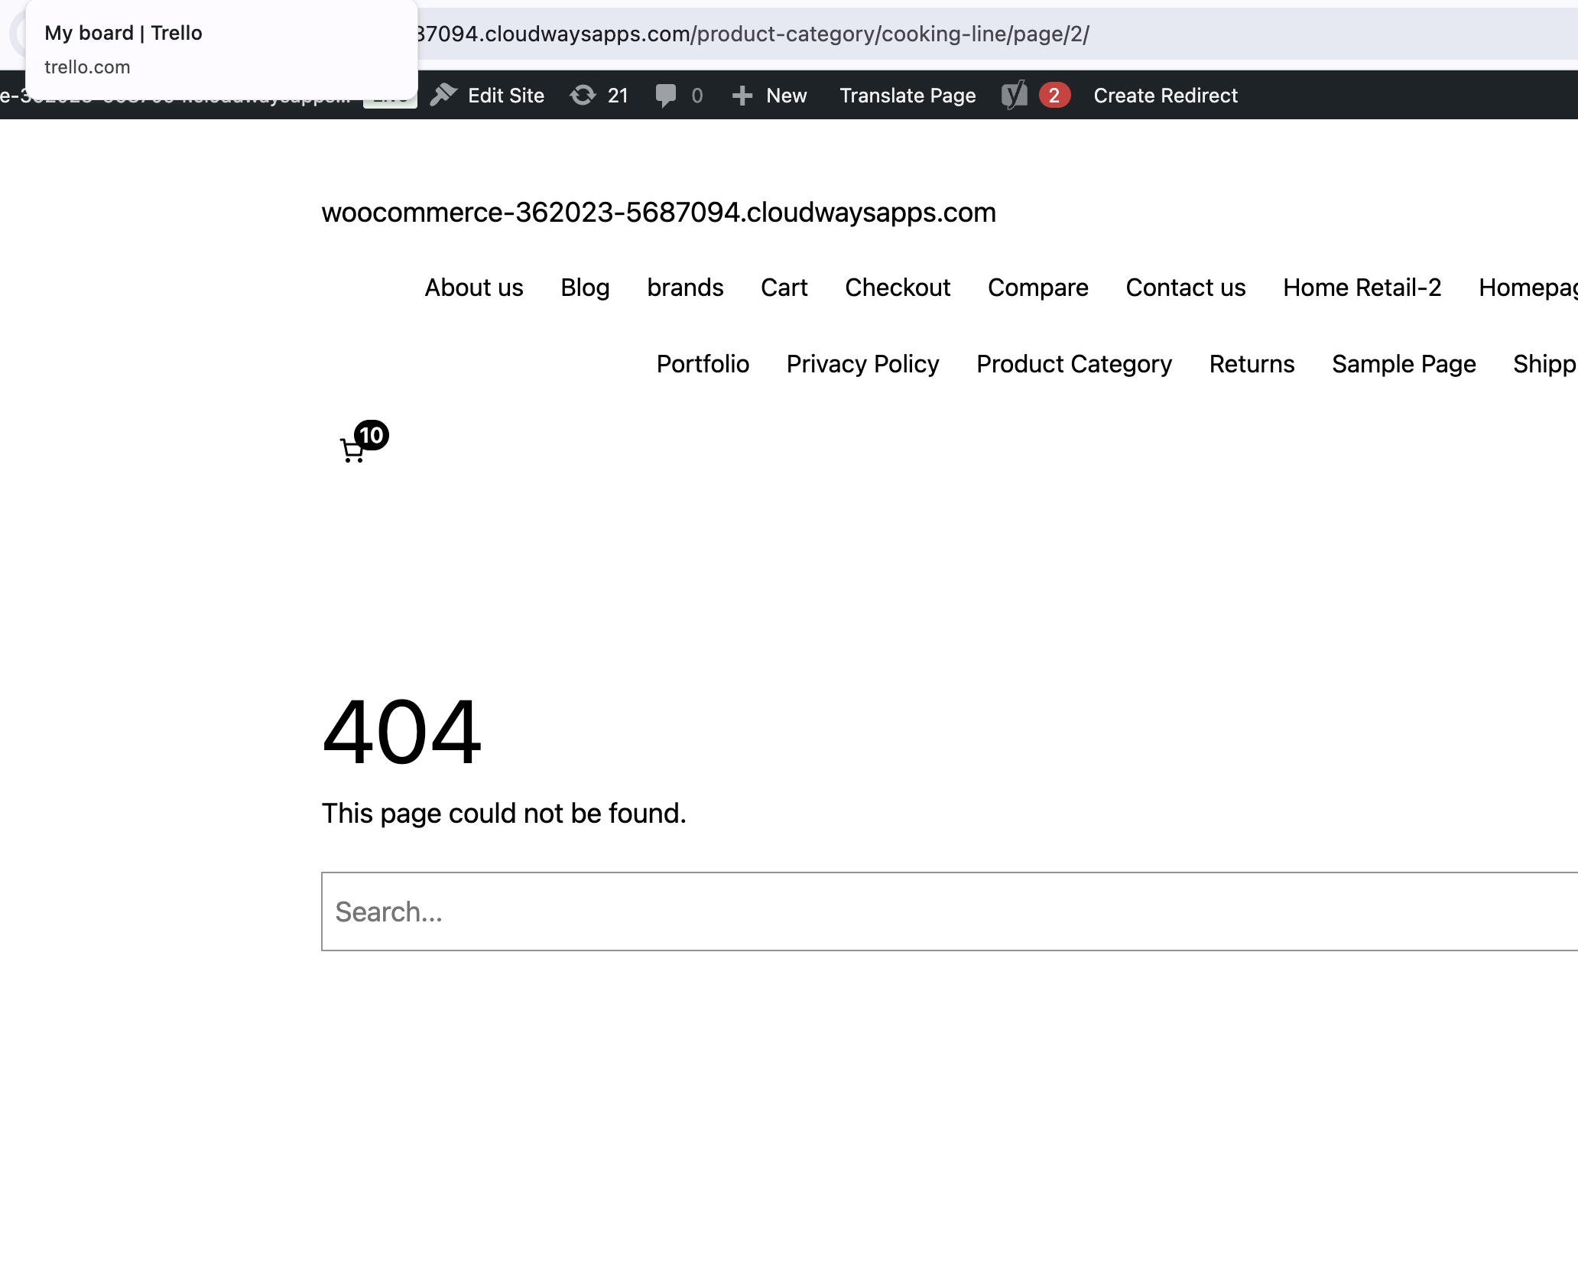Select the Product Category menu link
This screenshot has width=1578, height=1277.
pos(1074,364)
